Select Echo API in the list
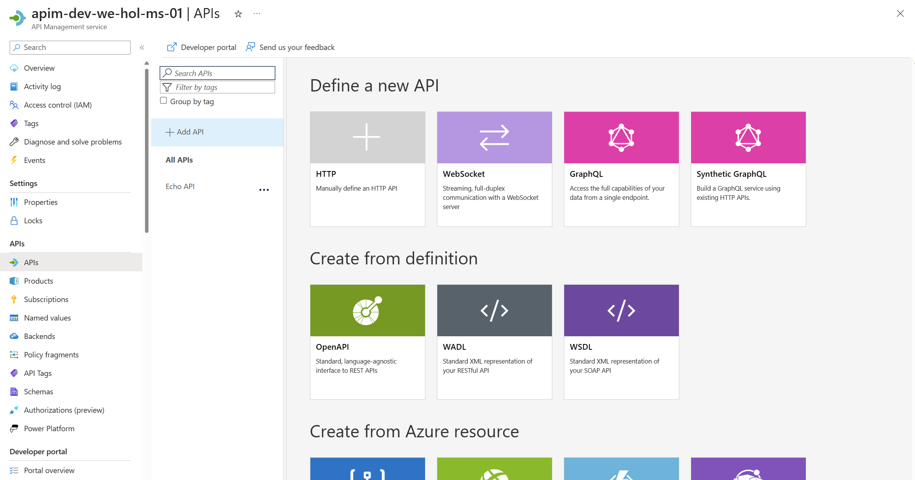Image resolution: width=915 pixels, height=480 pixels. point(180,186)
